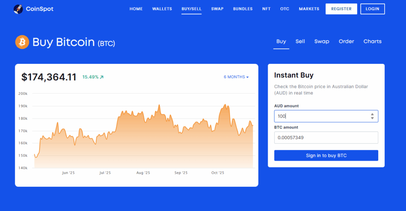406x211 pixels.
Task: Click the 140k axis label
Action: pos(23,168)
